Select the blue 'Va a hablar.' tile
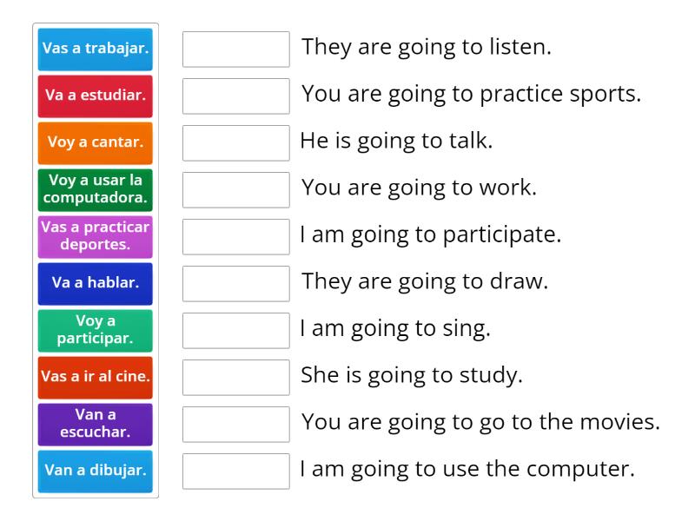The width and height of the screenshot is (695, 521). point(96,284)
